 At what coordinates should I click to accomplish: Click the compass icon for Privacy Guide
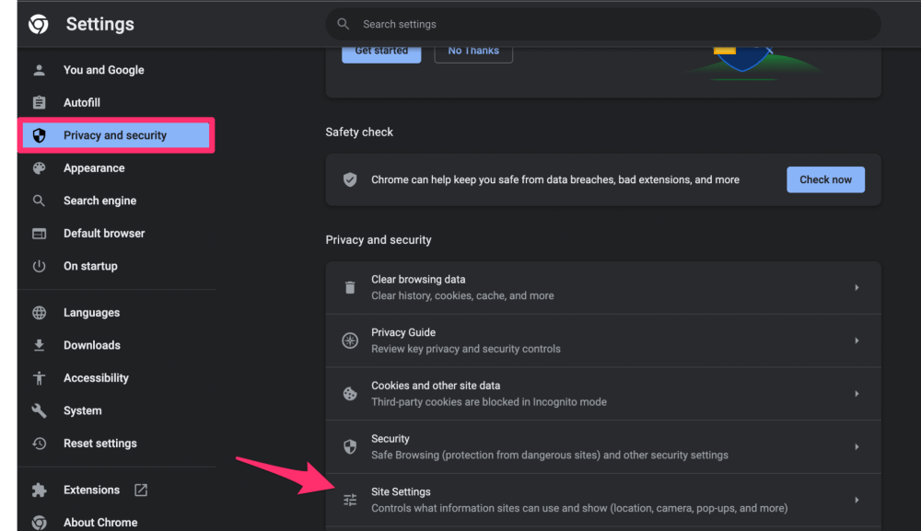tap(350, 341)
